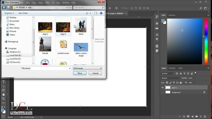
Task: Pick a color in the color field
Action: 185,42
